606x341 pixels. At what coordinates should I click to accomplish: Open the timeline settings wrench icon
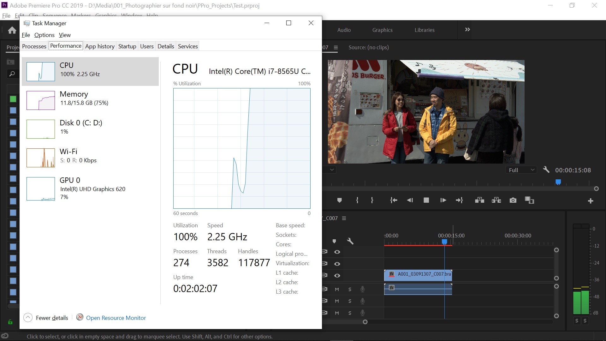point(350,241)
